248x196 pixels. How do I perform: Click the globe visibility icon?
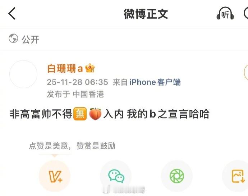point(13,38)
